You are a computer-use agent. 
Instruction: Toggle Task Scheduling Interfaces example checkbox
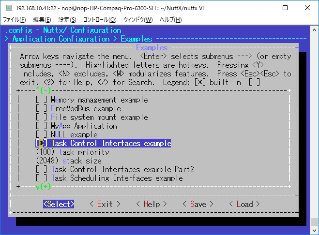point(41,178)
